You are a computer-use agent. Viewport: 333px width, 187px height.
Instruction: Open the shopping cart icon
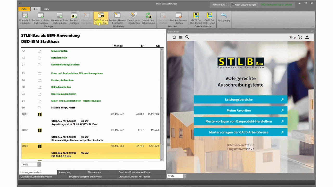coord(300,37)
